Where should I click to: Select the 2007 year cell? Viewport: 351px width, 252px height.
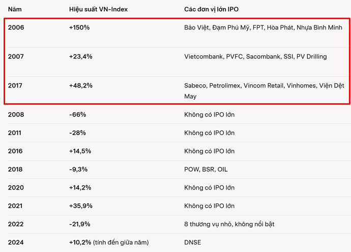click(x=16, y=56)
